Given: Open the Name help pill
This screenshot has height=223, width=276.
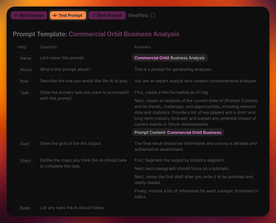Looking at the screenshot, I should pyautogui.click(x=25, y=58).
